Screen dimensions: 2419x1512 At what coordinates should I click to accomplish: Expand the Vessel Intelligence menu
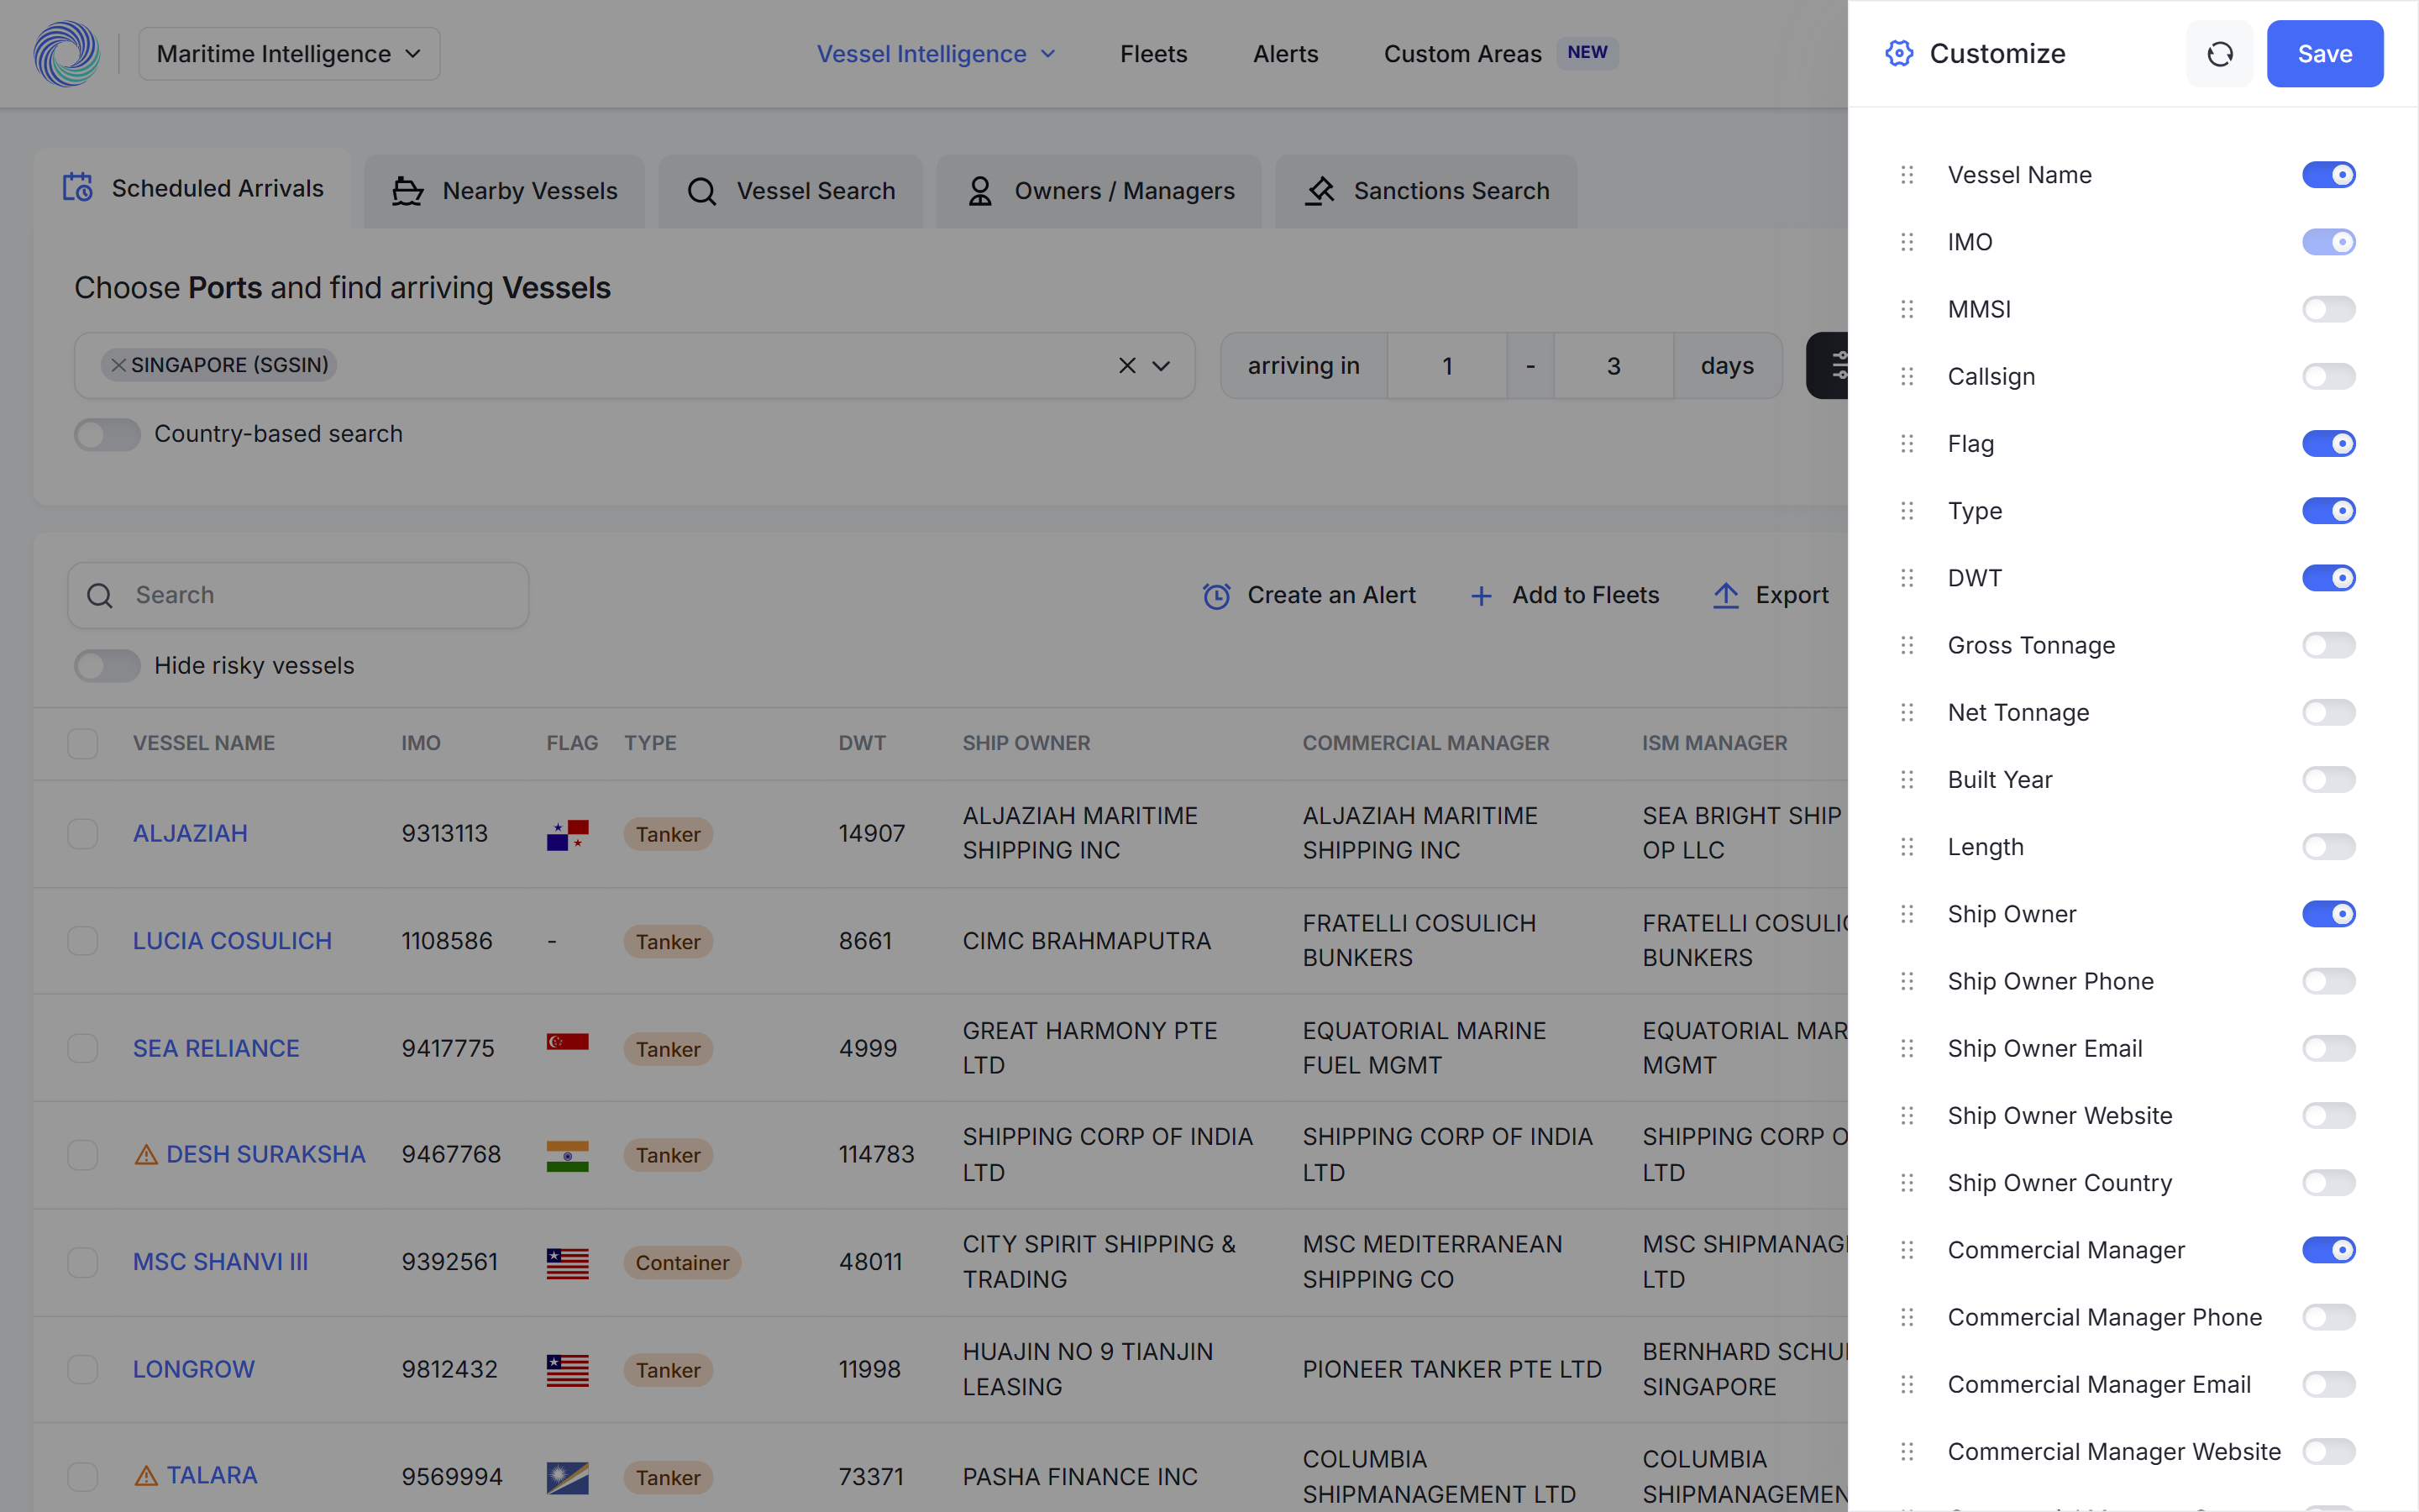point(936,54)
